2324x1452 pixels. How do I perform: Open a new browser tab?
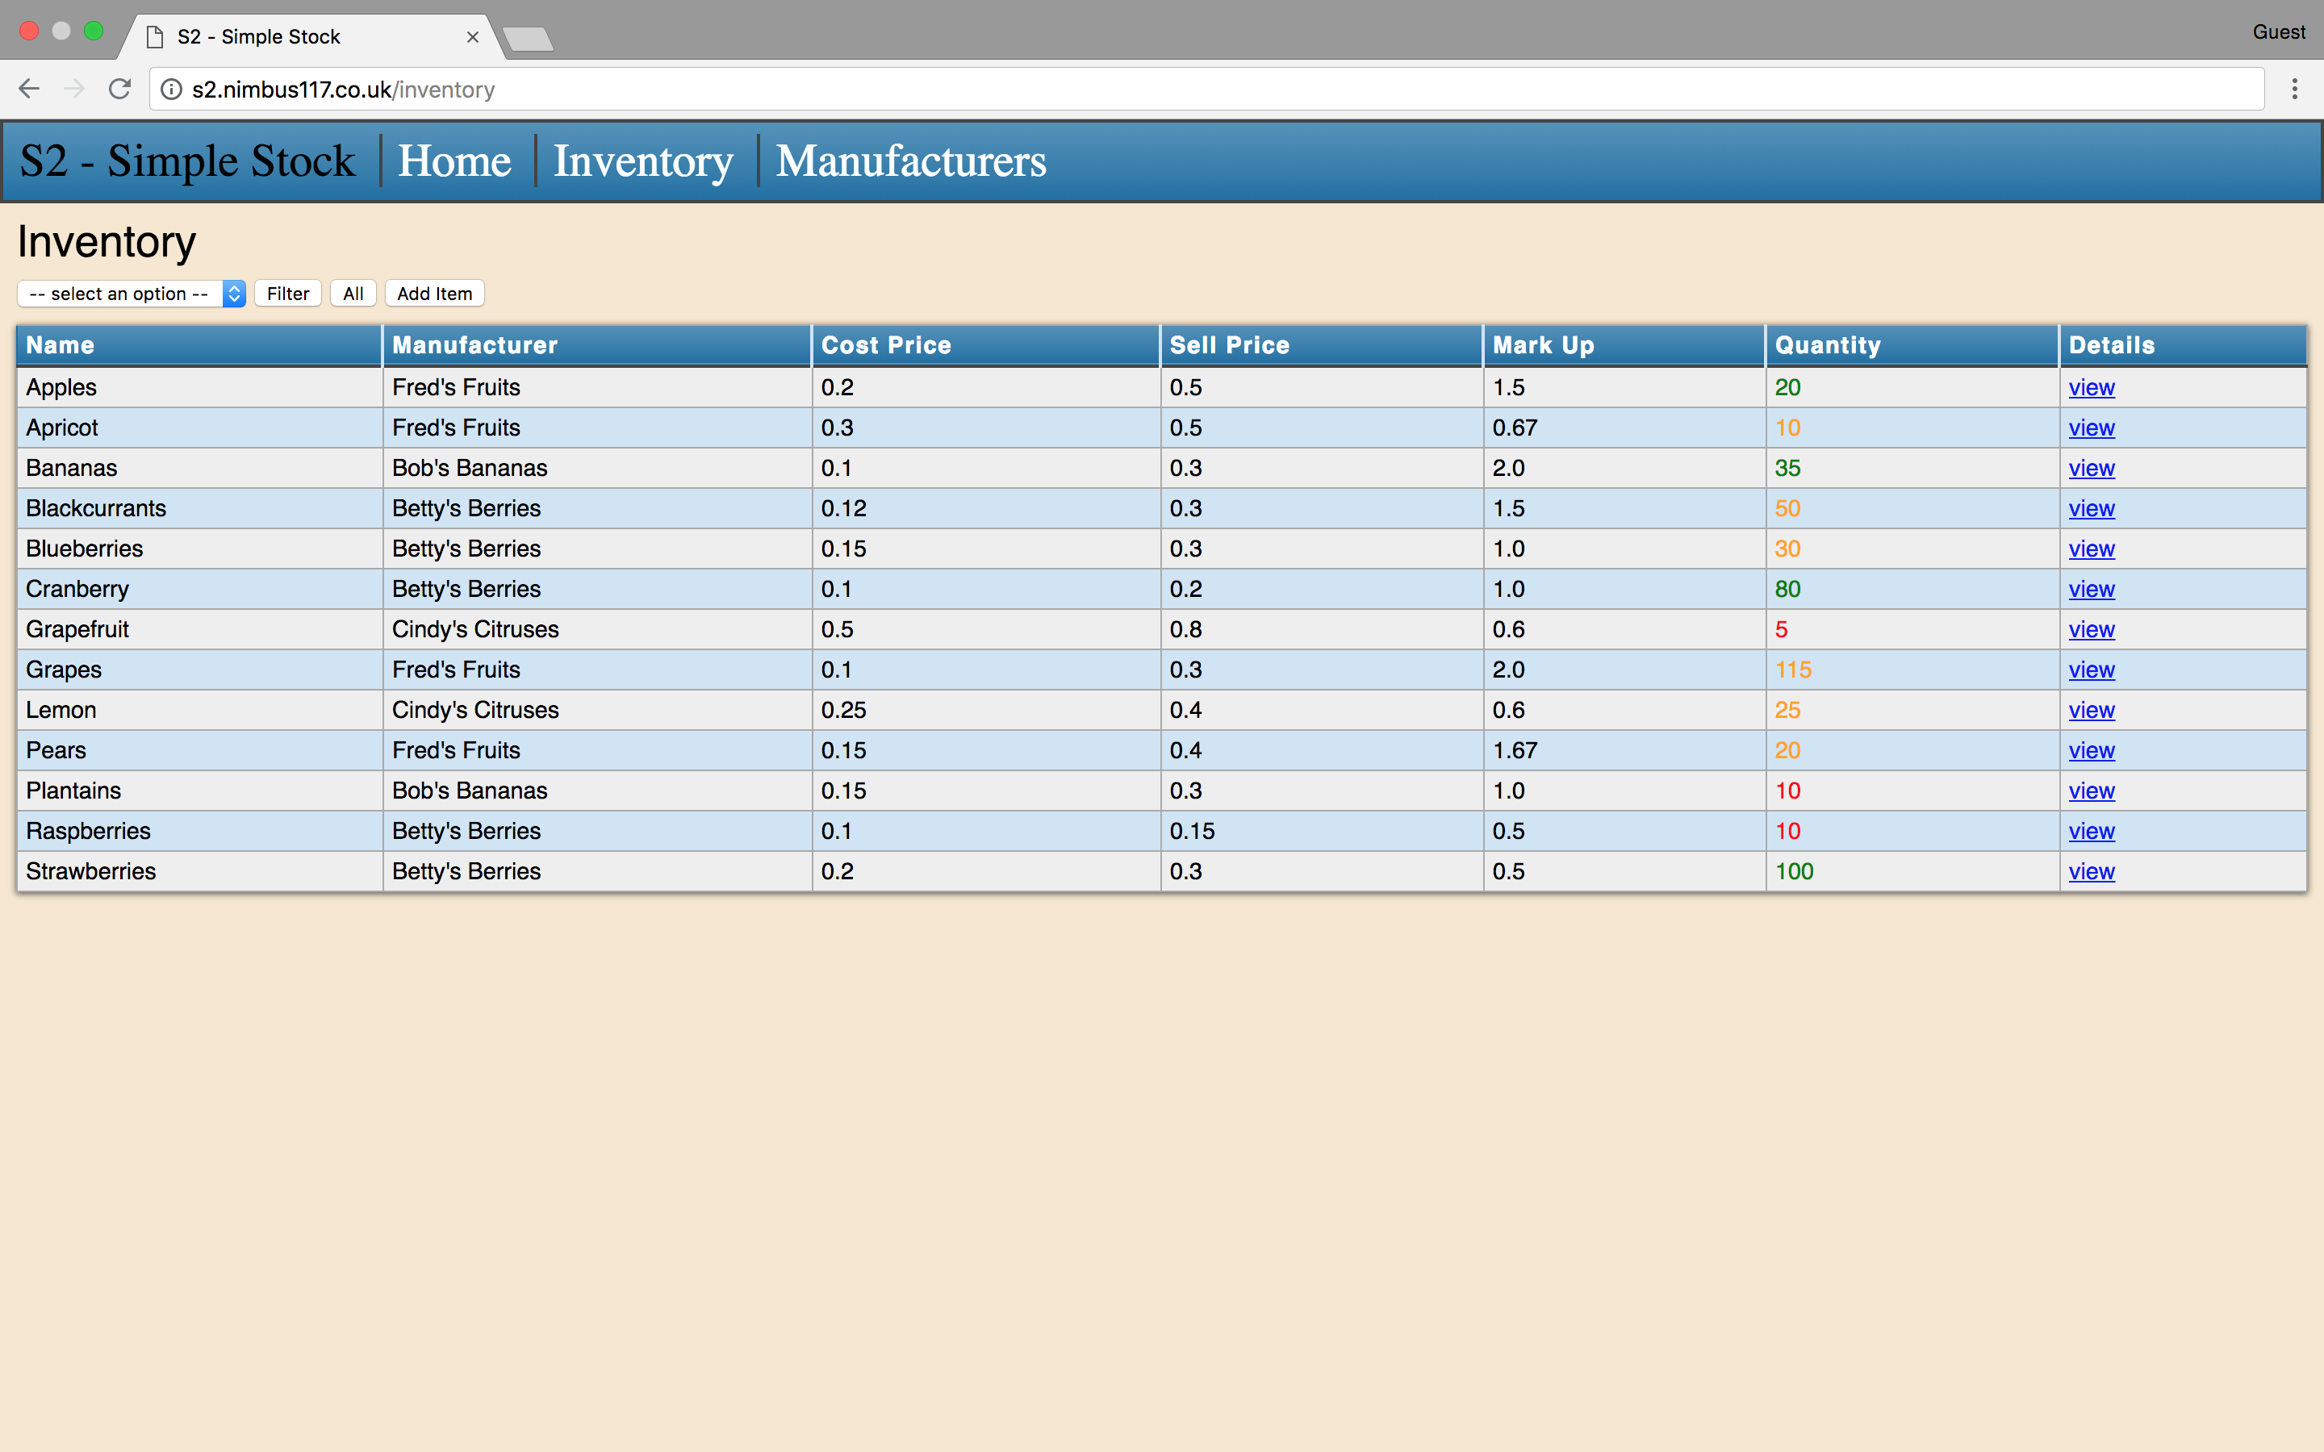(x=527, y=39)
